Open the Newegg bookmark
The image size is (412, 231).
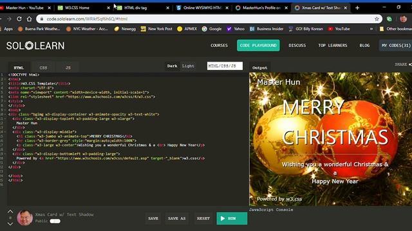pyautogui.click(x=126, y=29)
